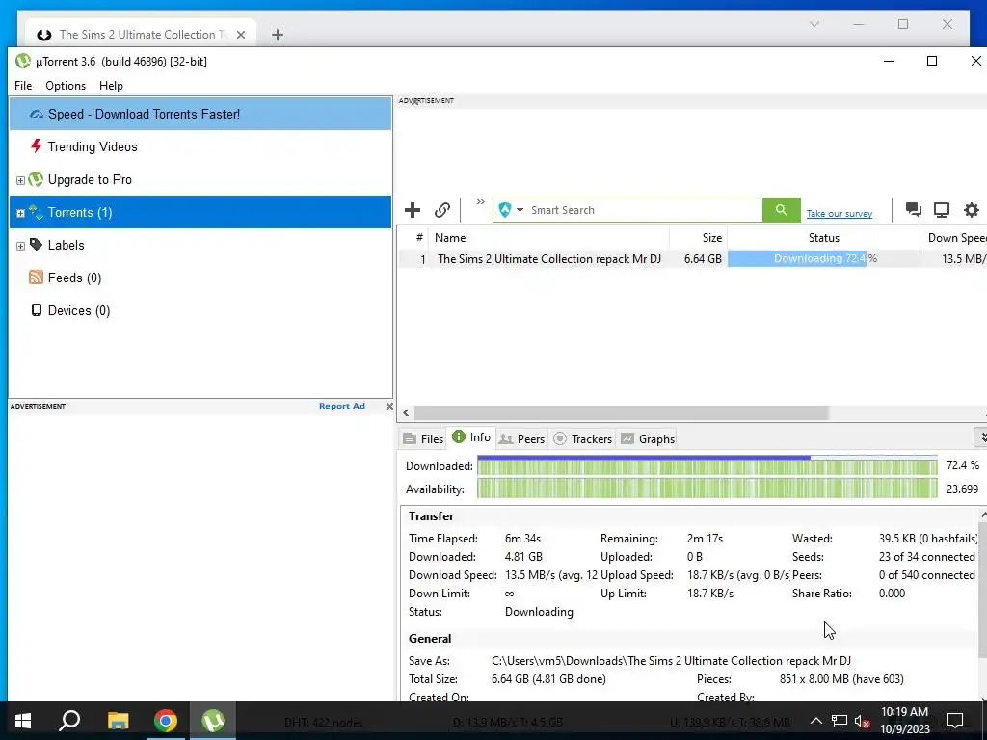Click the 6.64 GB size cell
The width and height of the screenshot is (987, 740).
(703, 258)
